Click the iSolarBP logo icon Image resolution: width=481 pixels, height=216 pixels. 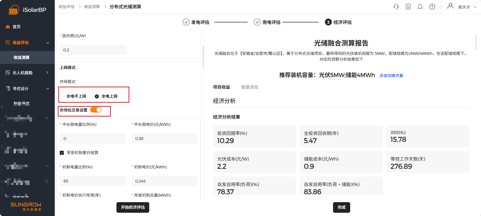[14, 10]
